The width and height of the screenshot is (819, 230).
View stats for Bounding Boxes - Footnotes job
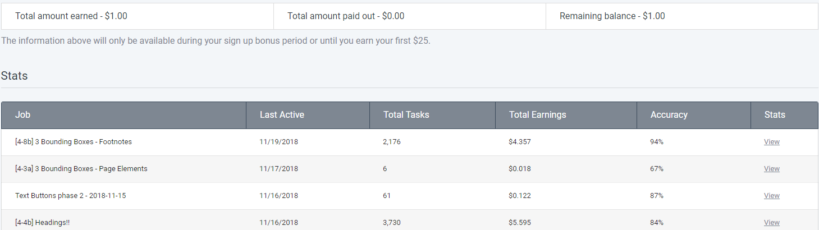771,142
